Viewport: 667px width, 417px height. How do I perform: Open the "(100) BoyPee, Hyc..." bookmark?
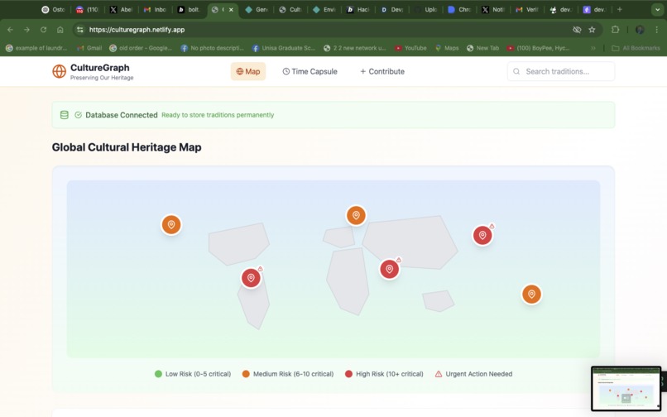pos(538,48)
